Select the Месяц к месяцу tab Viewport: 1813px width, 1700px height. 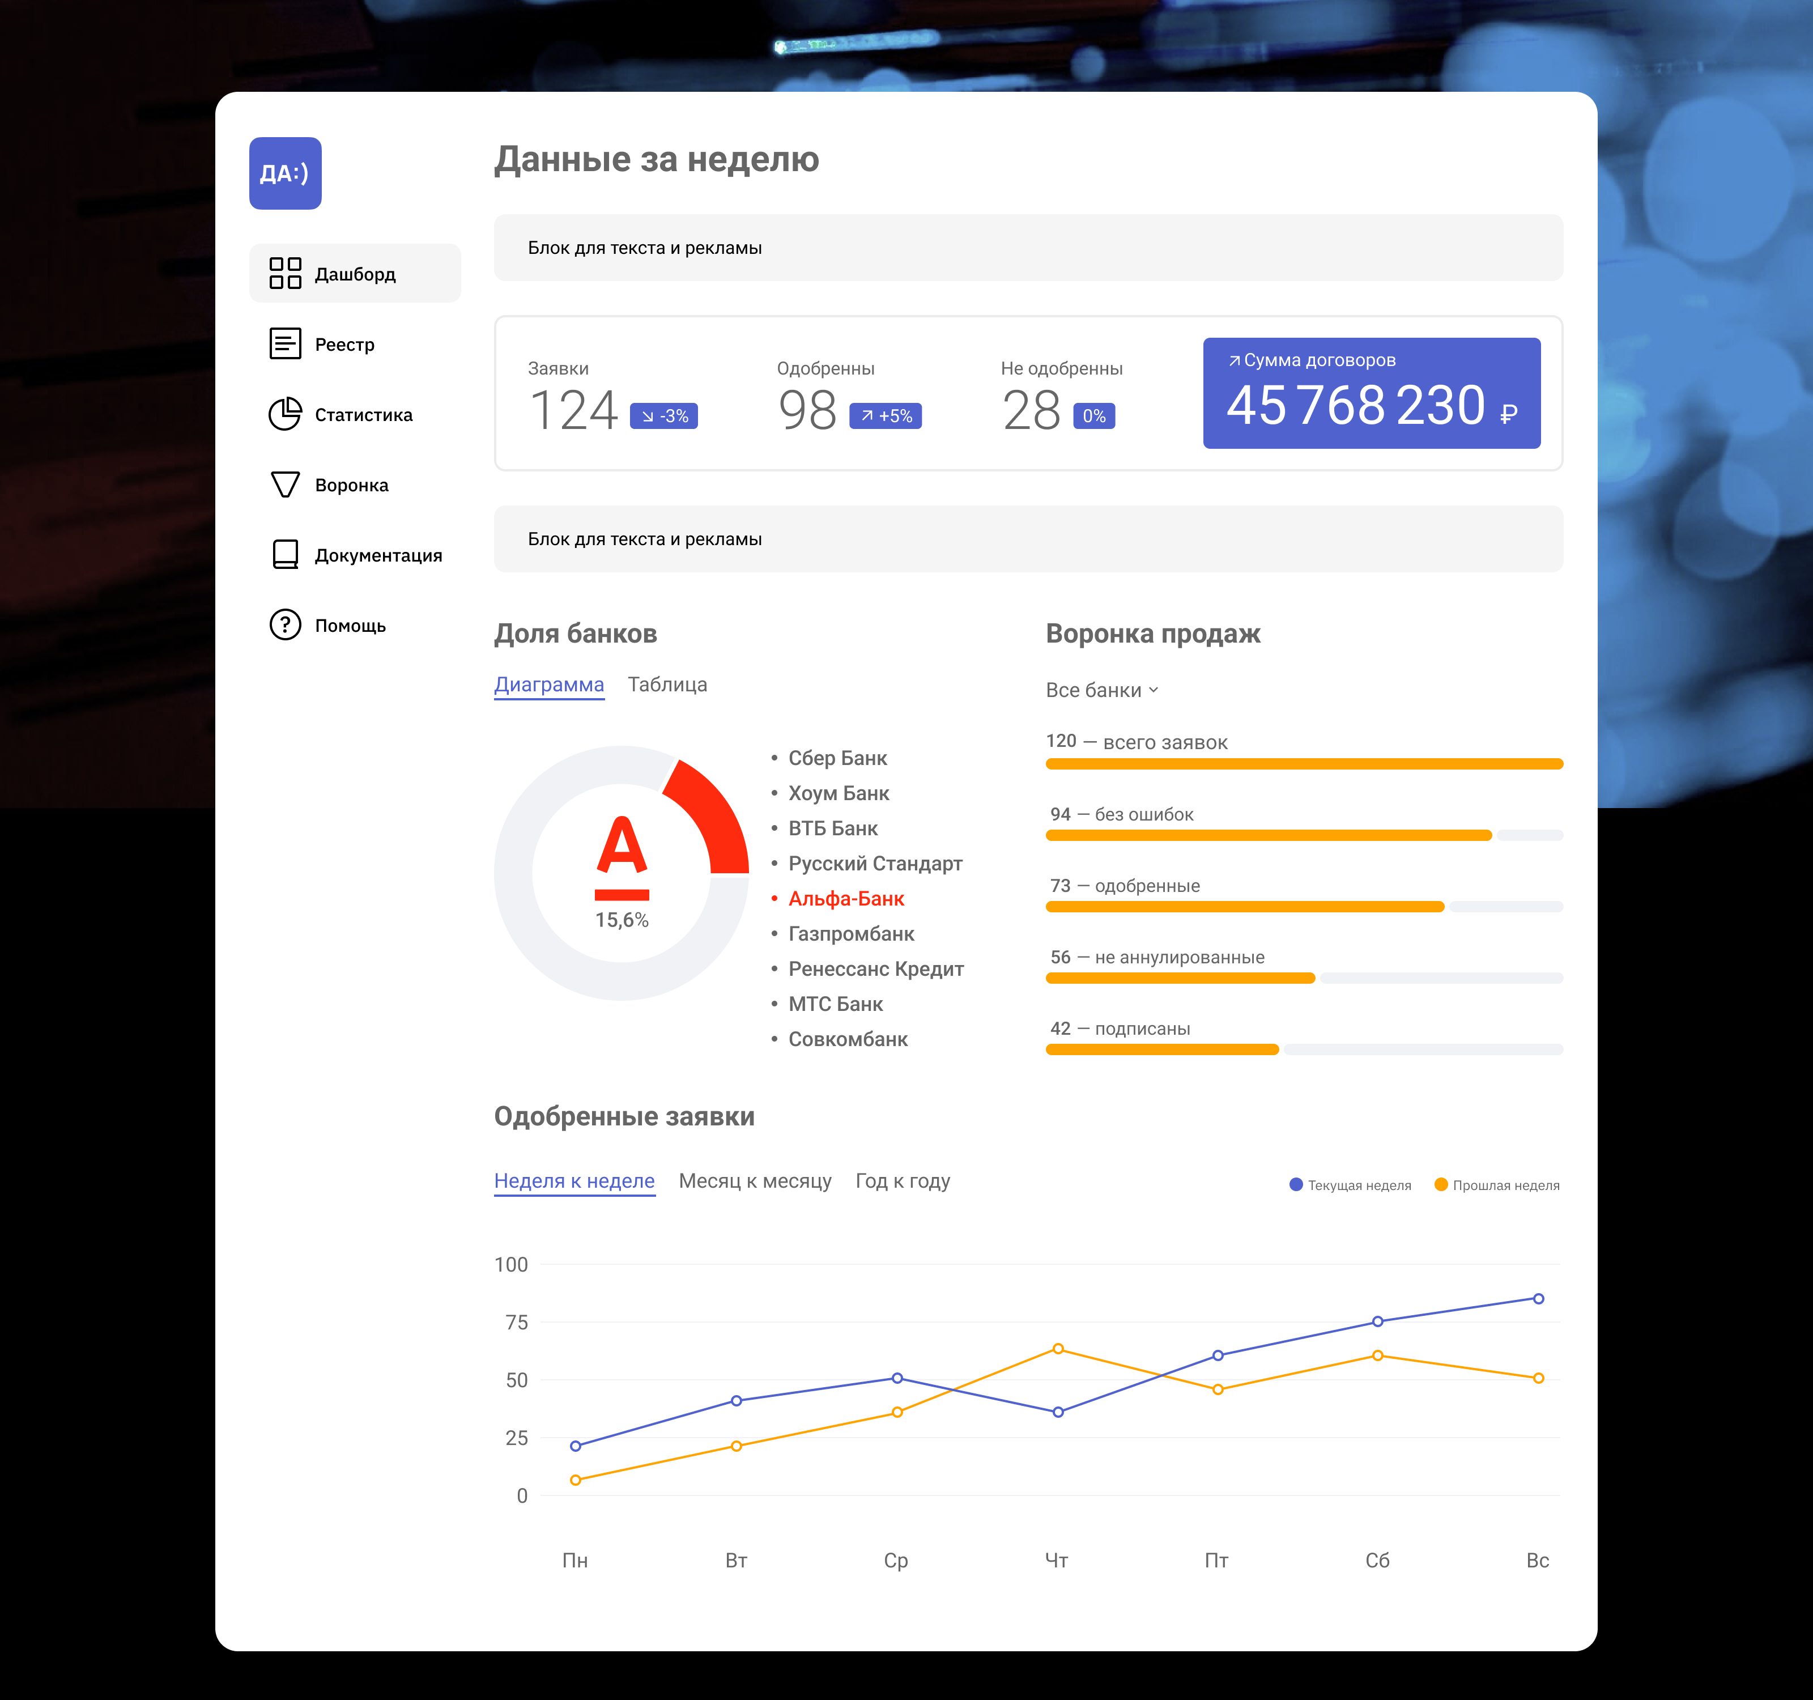pos(754,1181)
